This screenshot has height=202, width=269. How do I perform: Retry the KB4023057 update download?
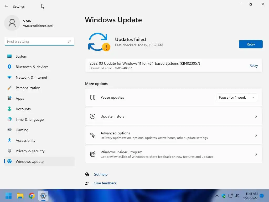(x=254, y=65)
